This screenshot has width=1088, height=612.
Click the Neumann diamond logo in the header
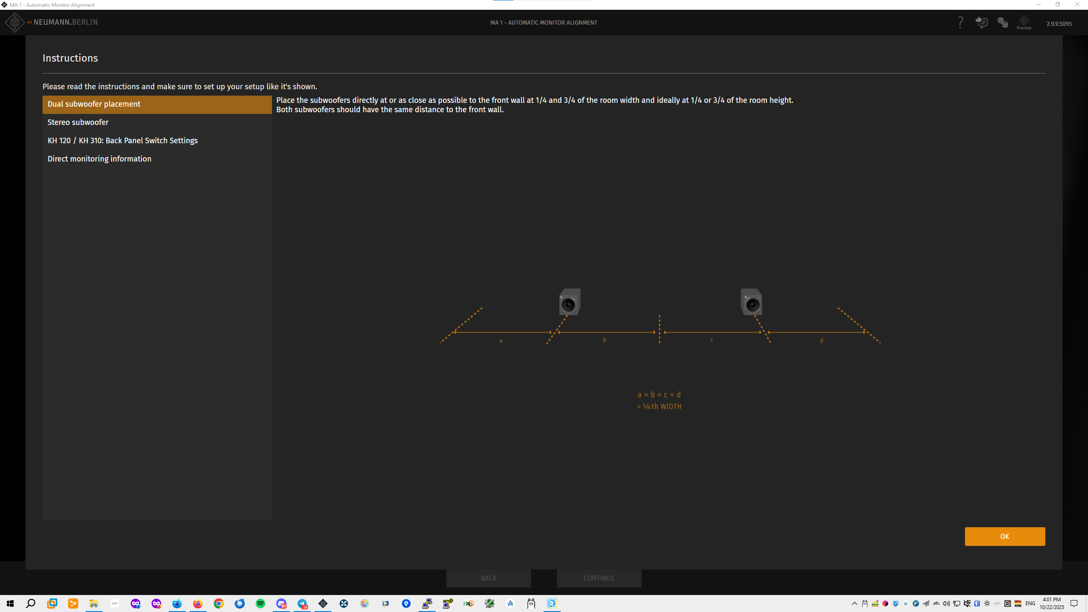tap(15, 22)
